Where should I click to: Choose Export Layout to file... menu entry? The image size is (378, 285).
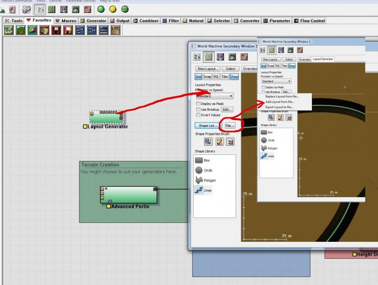pyautogui.click(x=279, y=107)
